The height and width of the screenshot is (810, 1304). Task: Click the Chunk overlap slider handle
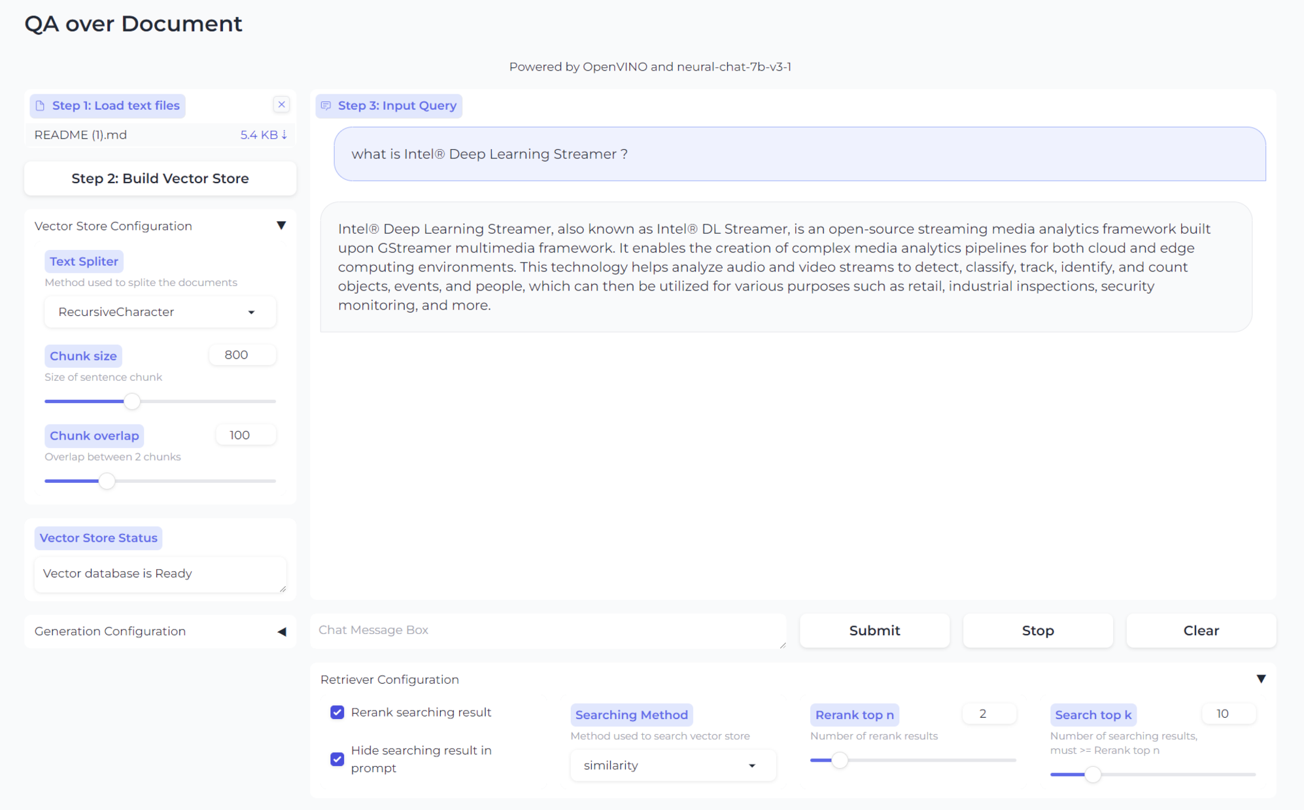click(107, 481)
